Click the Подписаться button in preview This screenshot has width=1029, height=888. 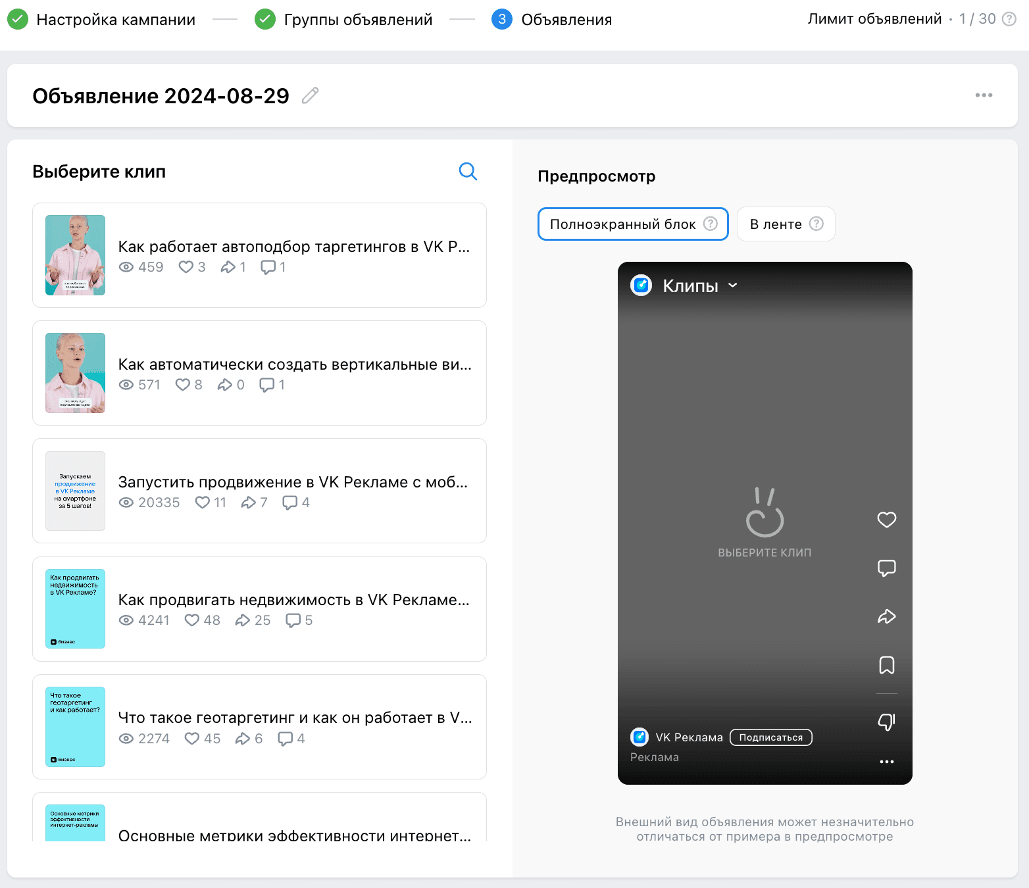coord(771,737)
